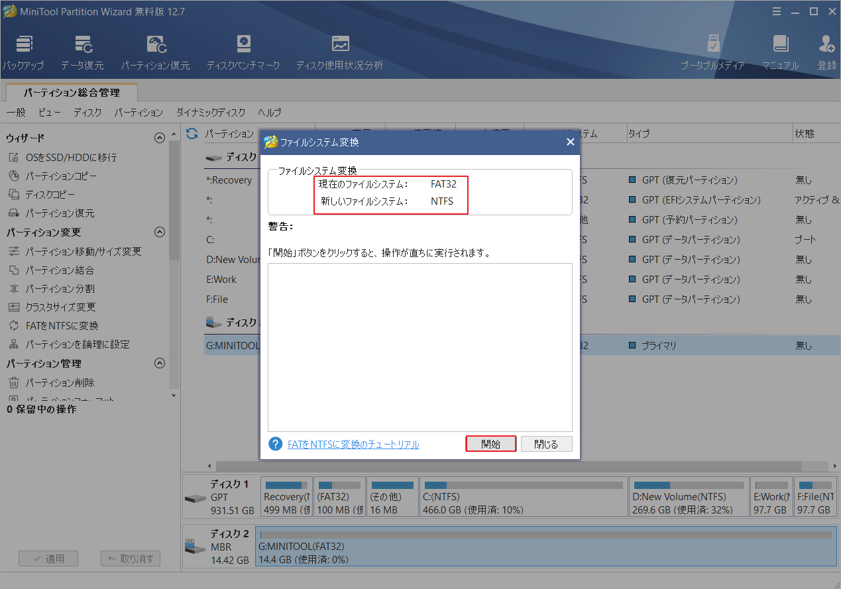Expand the パーティション管理 section
Viewport: 841px width, 589px height.
point(159,363)
